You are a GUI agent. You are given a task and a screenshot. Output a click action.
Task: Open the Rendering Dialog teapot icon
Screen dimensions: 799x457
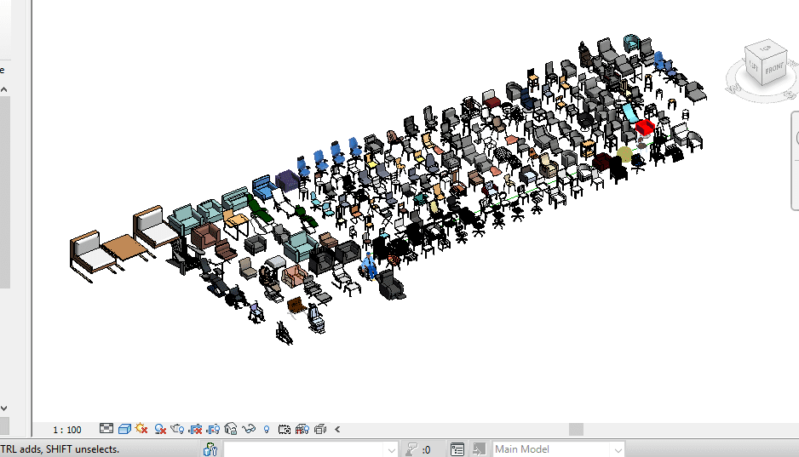coord(177,429)
